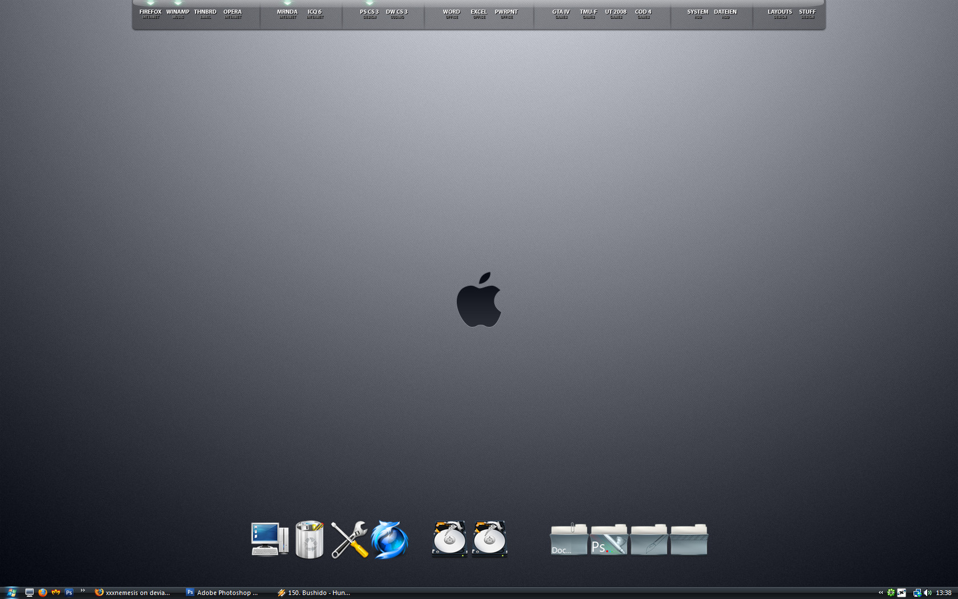Start UT 2008 from the top launcher

pos(616,14)
